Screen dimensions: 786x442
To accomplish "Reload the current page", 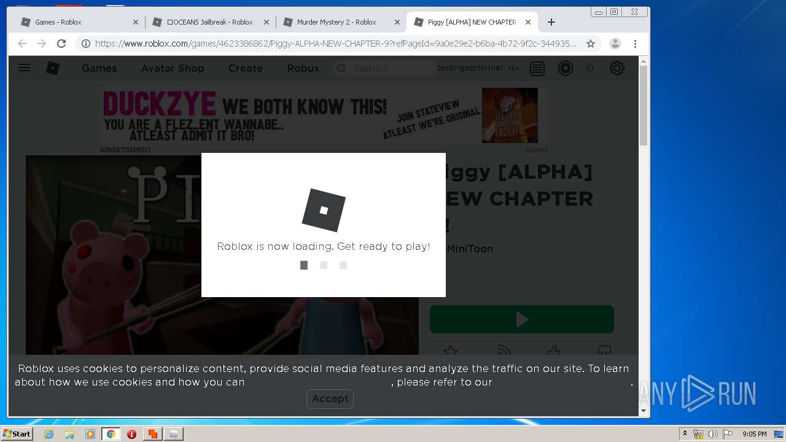I will click(61, 44).
